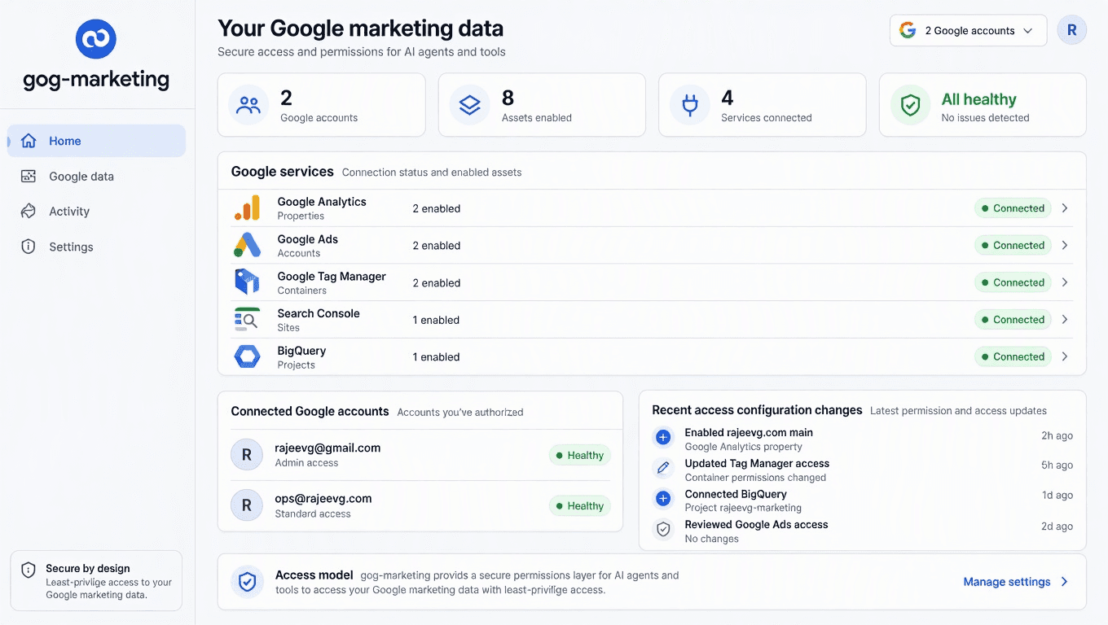This screenshot has width=1108, height=625.
Task: Click the shield icon beside Reviewed Google Ads access
Action: point(663,529)
